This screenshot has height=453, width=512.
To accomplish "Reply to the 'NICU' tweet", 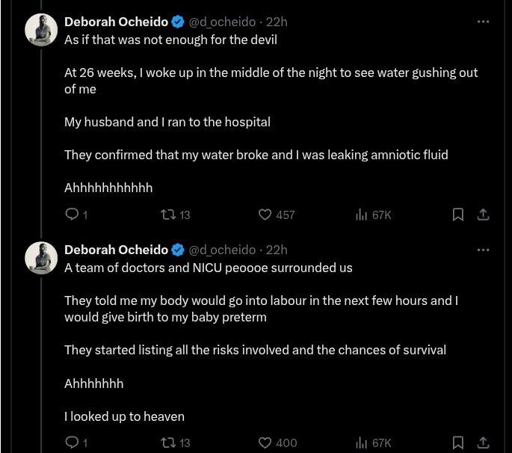I will click(73, 443).
